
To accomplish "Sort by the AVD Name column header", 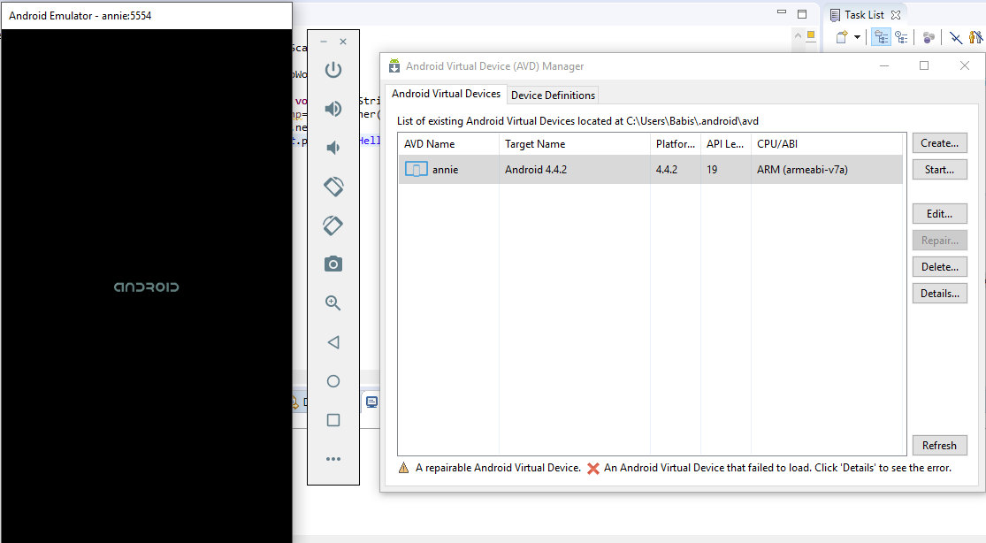I will coord(449,144).
